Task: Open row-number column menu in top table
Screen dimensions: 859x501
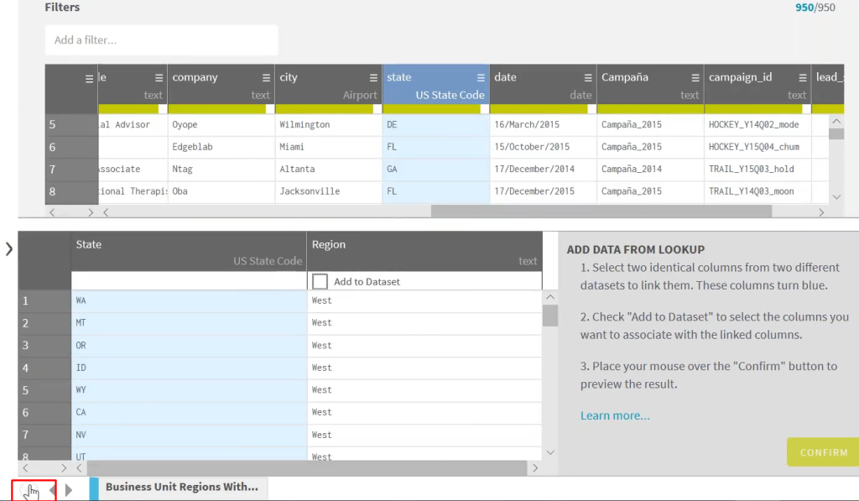Action: pyautogui.click(x=90, y=78)
